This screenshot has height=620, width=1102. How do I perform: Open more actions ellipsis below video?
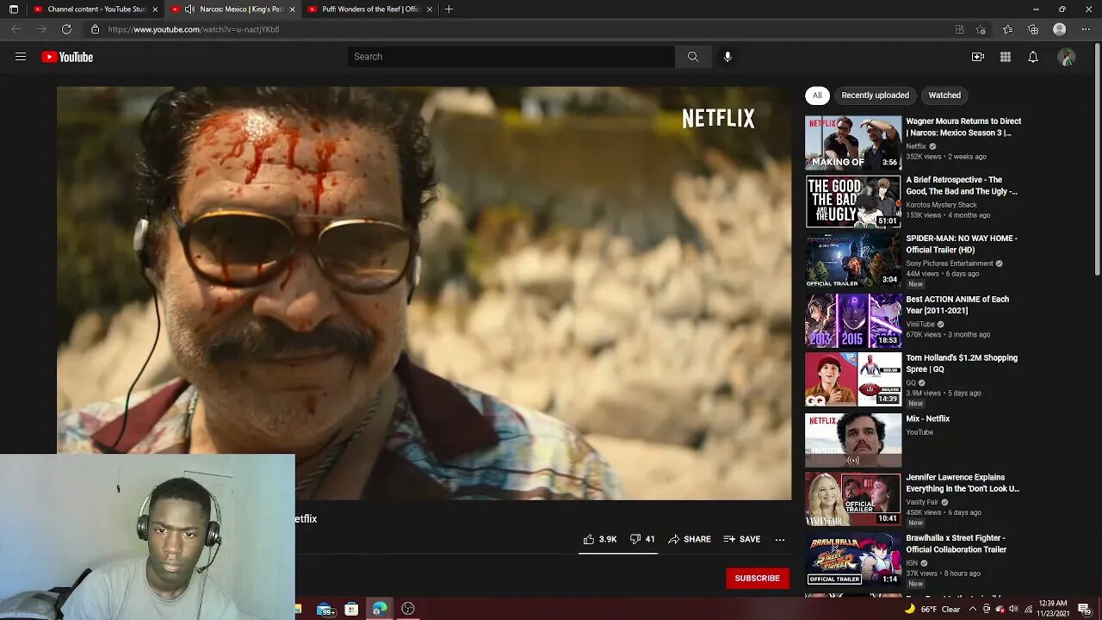click(780, 539)
